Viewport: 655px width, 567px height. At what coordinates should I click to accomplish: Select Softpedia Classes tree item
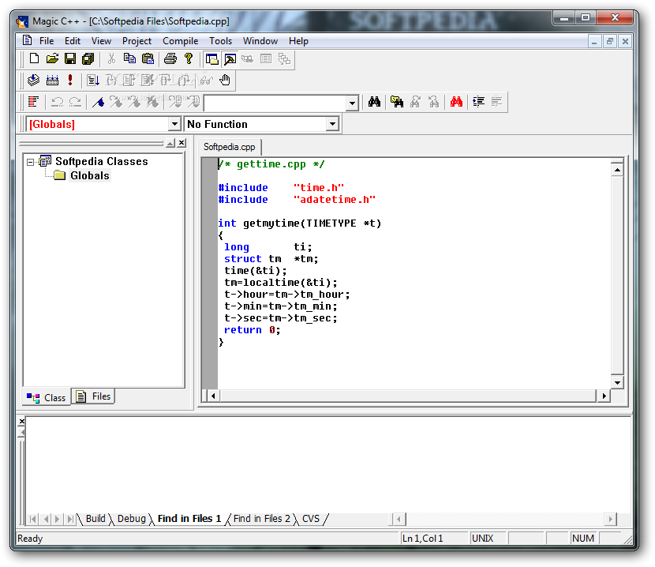[x=102, y=161]
